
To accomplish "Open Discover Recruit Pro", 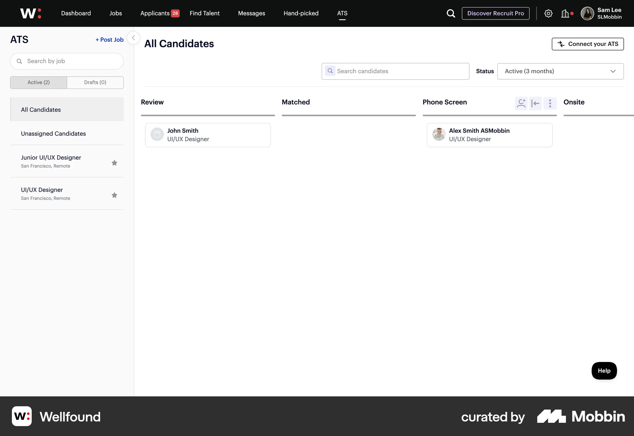I will coord(496,14).
